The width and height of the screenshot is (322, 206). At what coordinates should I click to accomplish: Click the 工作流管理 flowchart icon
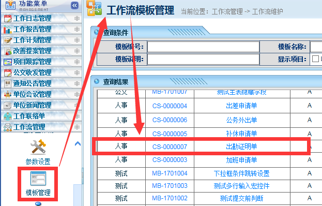coord(8,127)
